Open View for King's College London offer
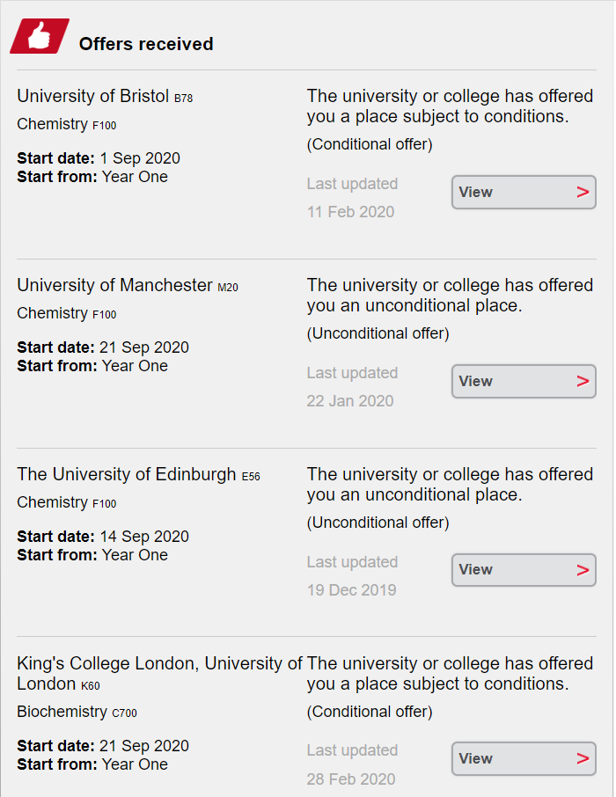The width and height of the screenshot is (616, 797). pos(524,758)
